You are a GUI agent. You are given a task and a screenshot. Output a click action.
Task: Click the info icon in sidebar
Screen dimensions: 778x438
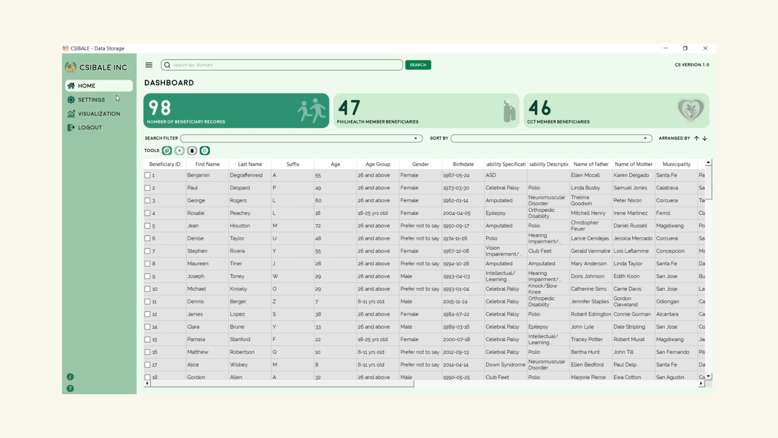[70, 377]
